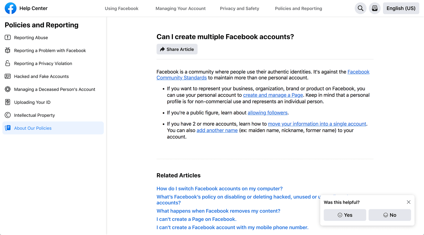
Task: Click the flower icon for Deceased Person's Account
Action: [8, 89]
